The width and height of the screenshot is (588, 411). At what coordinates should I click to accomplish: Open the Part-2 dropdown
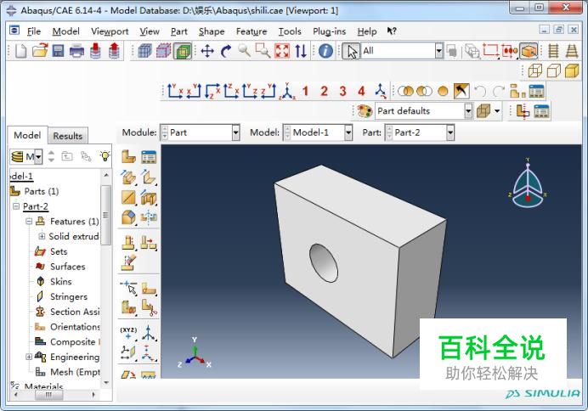[450, 132]
